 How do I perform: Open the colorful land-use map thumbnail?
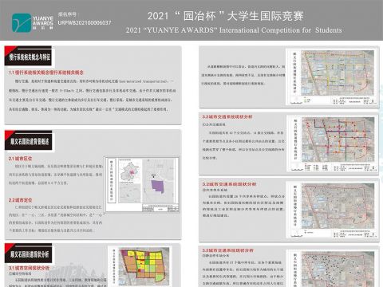(140, 266)
